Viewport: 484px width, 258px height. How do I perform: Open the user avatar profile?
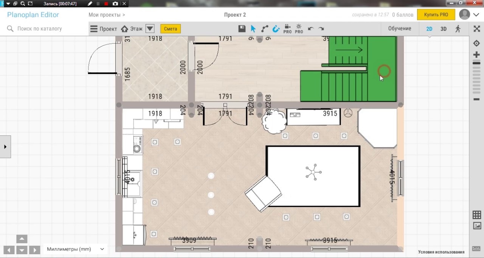coord(464,15)
